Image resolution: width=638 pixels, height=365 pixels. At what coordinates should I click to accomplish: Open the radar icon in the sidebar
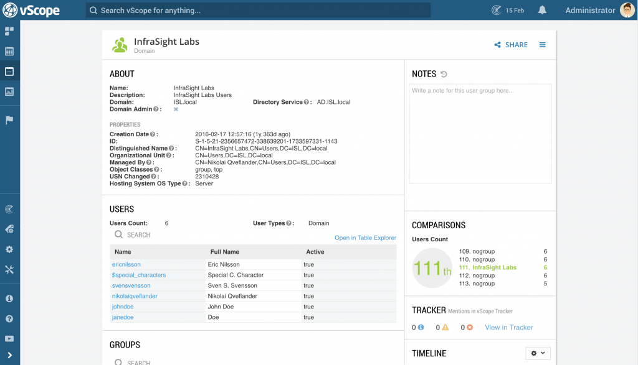(x=9, y=210)
